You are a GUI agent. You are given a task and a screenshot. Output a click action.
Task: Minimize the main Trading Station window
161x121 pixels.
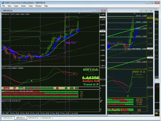(148, 3)
